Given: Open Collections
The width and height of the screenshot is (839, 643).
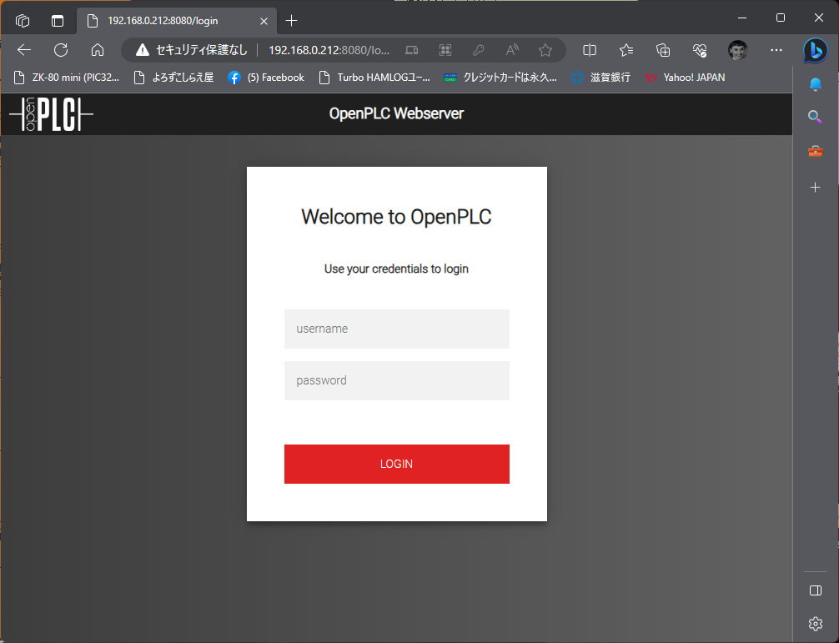Looking at the screenshot, I should pyautogui.click(x=663, y=50).
